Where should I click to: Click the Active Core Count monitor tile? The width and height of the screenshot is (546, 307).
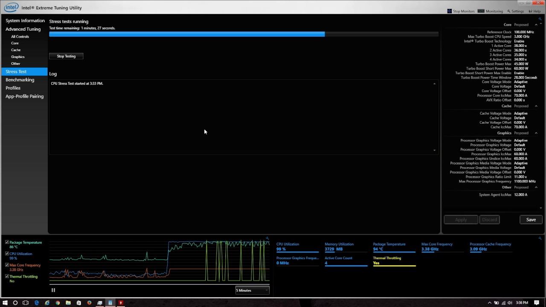[x=346, y=261]
